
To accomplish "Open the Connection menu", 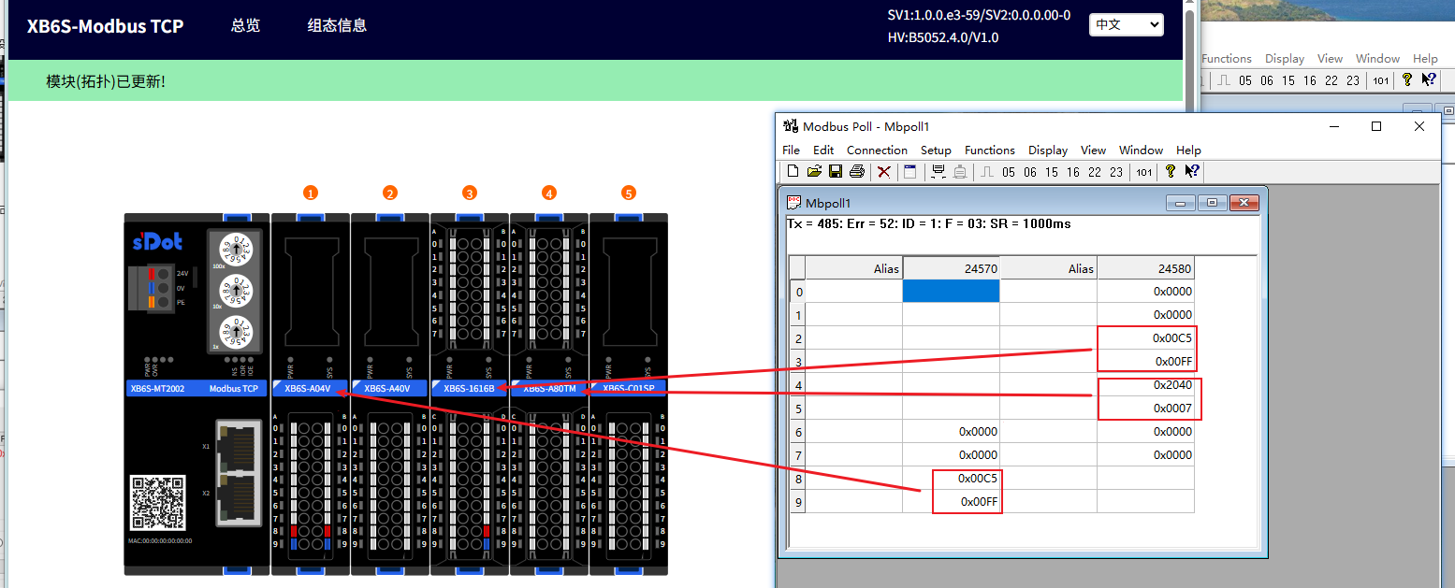I will tap(877, 150).
